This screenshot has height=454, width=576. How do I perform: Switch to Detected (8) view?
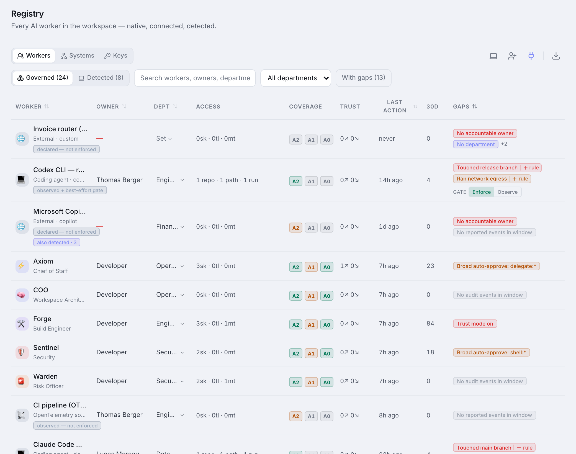click(101, 78)
